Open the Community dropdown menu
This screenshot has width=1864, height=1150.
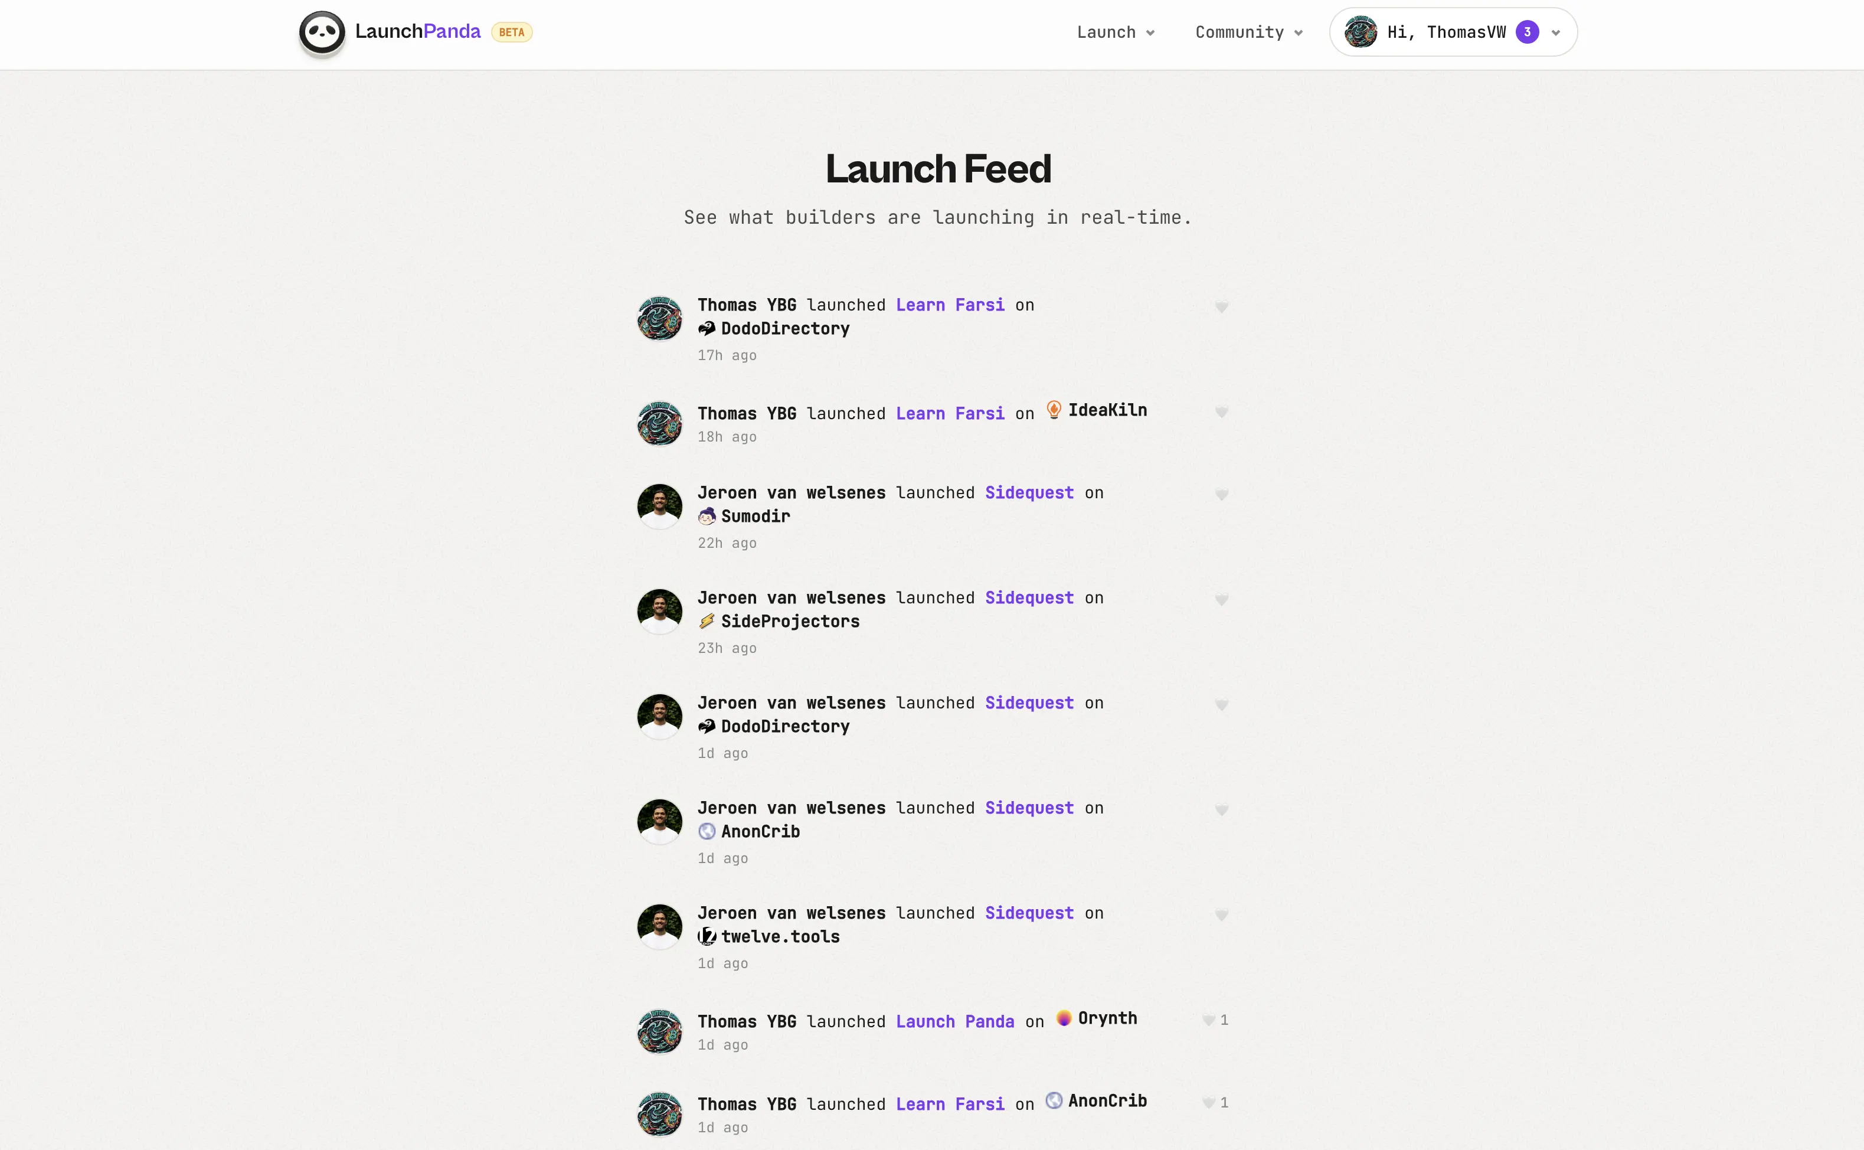(x=1248, y=32)
